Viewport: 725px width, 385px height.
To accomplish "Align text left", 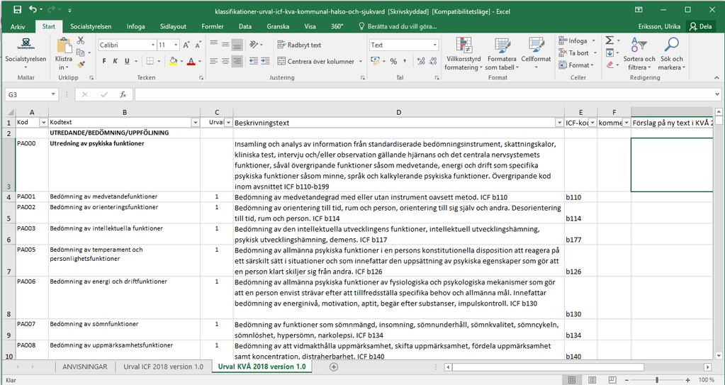I will point(213,61).
